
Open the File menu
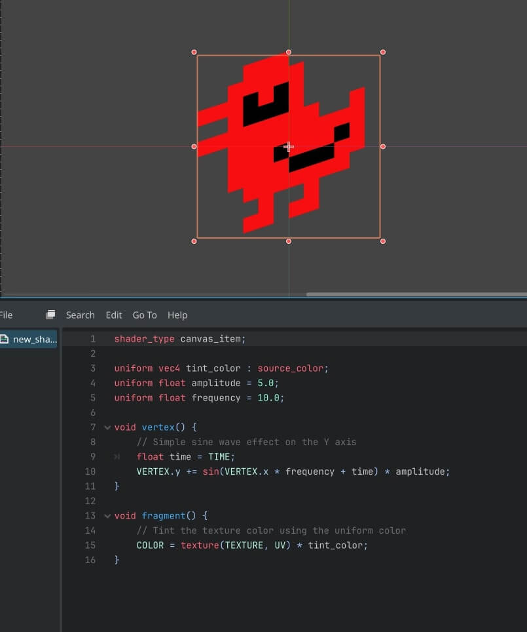coord(6,315)
